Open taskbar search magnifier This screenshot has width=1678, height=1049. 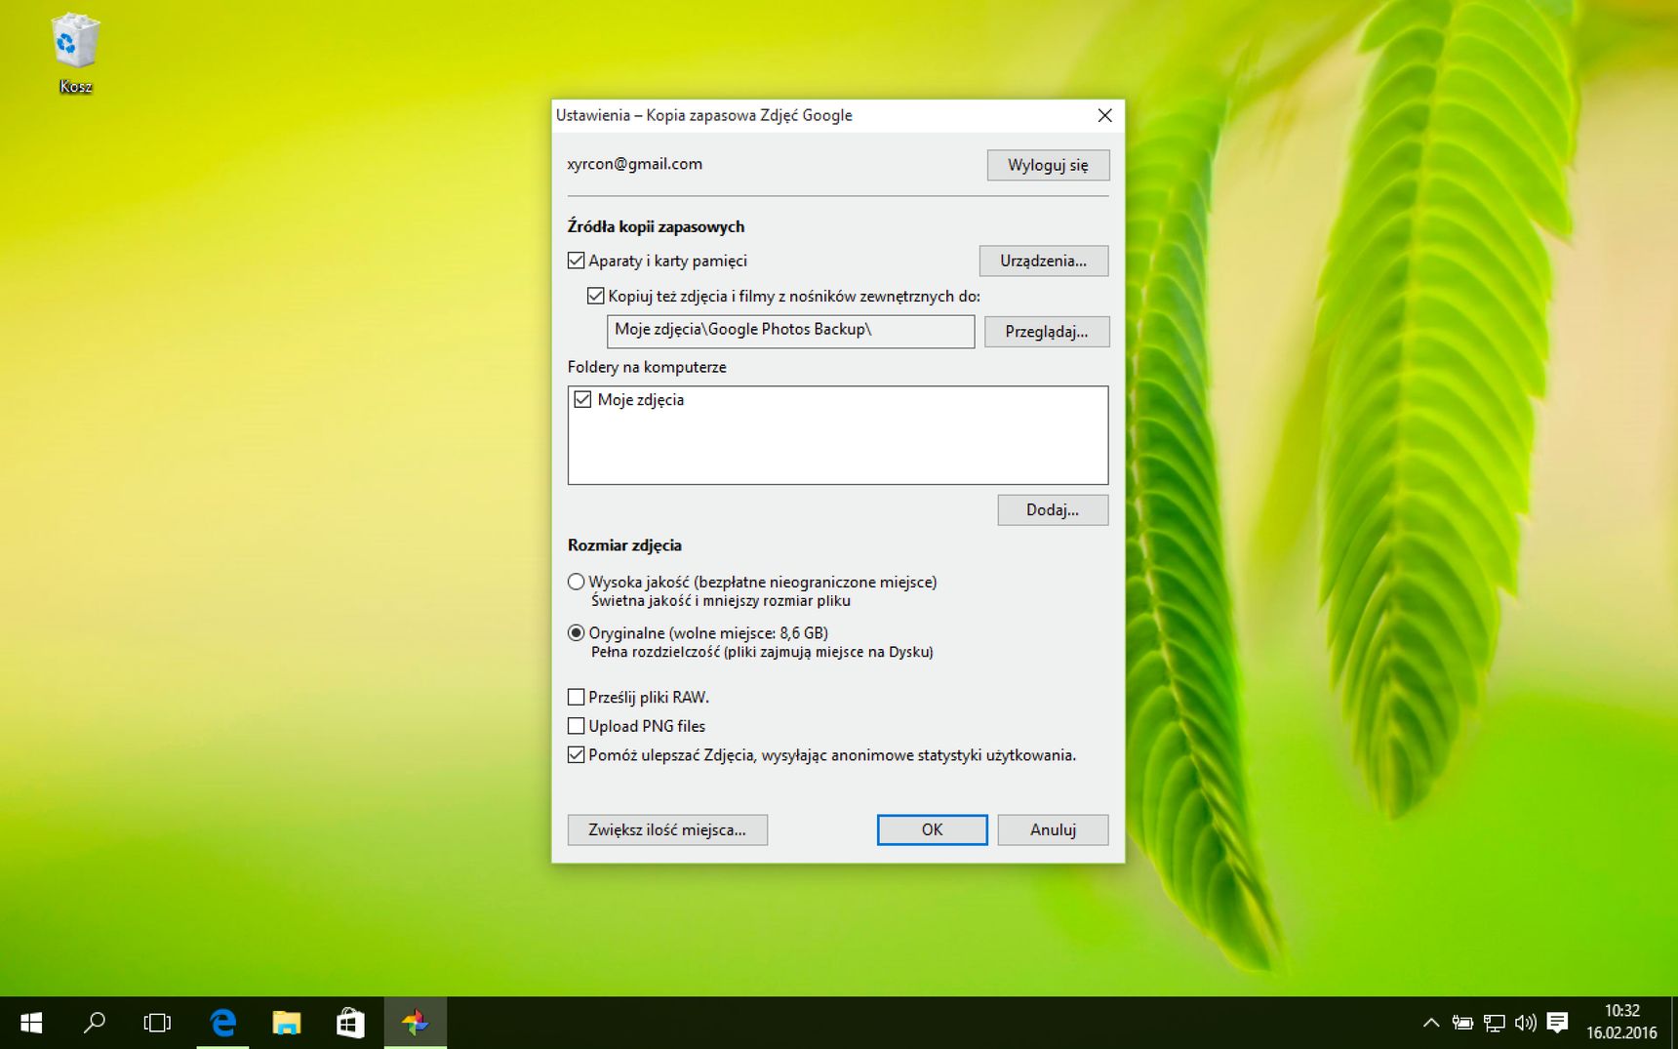(x=95, y=1023)
